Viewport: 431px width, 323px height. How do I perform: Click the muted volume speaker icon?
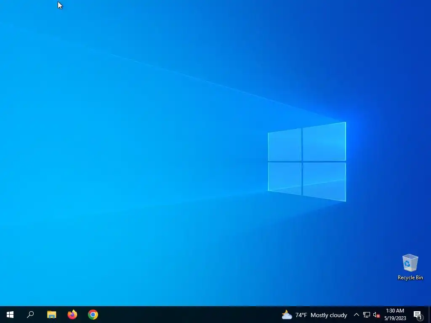click(x=376, y=315)
